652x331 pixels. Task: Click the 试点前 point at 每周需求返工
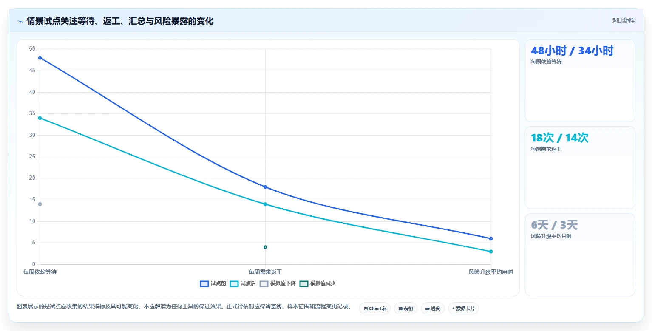click(x=265, y=187)
